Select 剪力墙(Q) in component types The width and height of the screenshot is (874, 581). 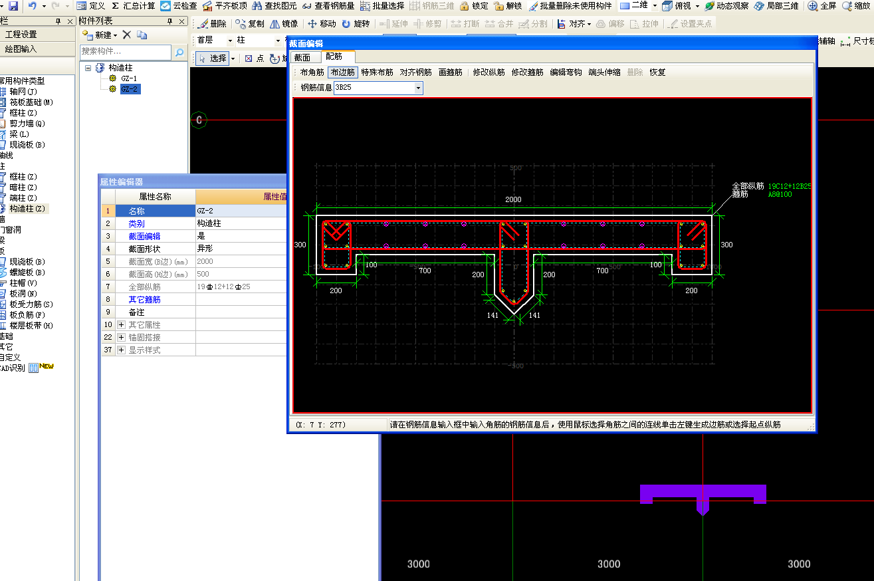pos(27,123)
